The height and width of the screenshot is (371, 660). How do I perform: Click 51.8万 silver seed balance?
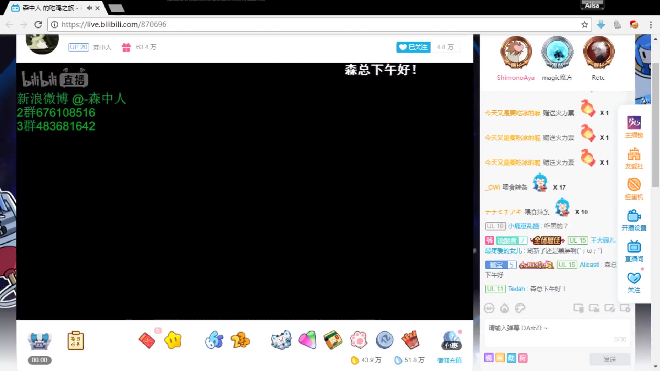coord(409,360)
